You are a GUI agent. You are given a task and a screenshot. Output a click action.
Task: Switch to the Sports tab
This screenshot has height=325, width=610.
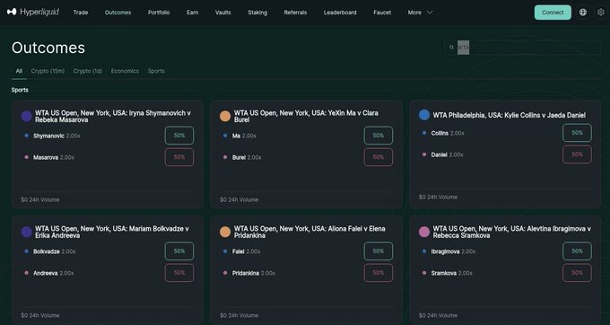point(156,71)
